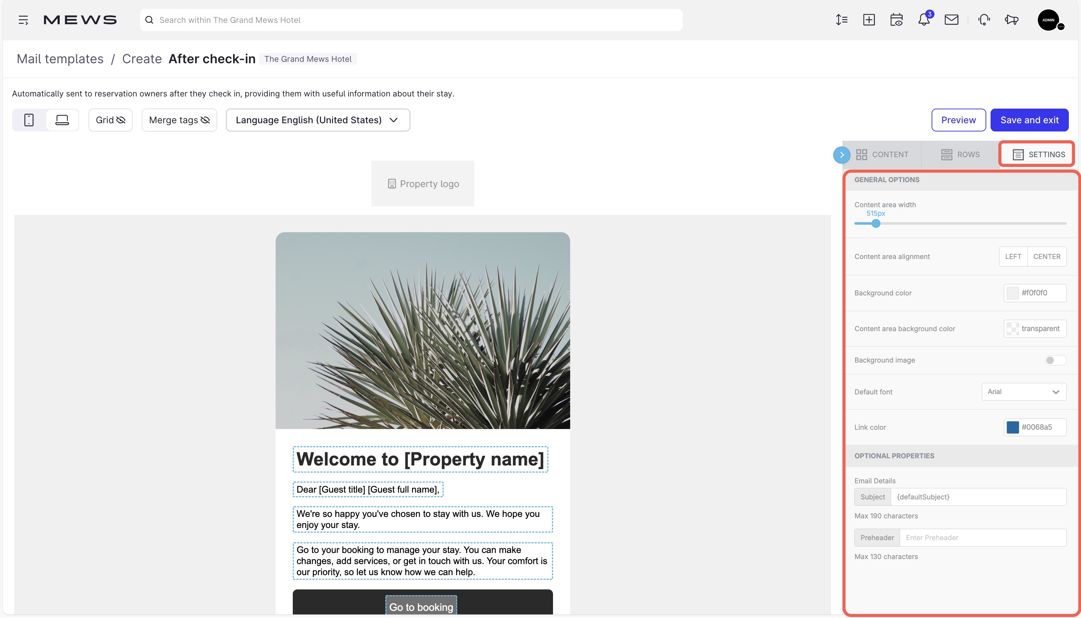Screen dimensions: 1081x618
Task: Click the plus-in-square create icon
Action: click(x=869, y=20)
